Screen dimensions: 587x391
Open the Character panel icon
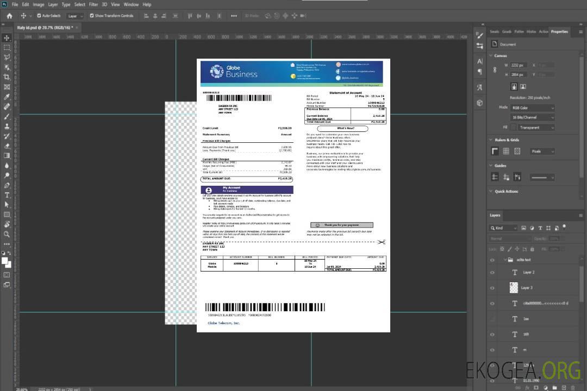click(480, 61)
